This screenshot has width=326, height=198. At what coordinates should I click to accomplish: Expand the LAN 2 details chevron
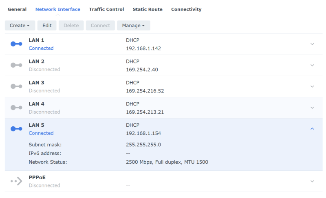coord(312,65)
